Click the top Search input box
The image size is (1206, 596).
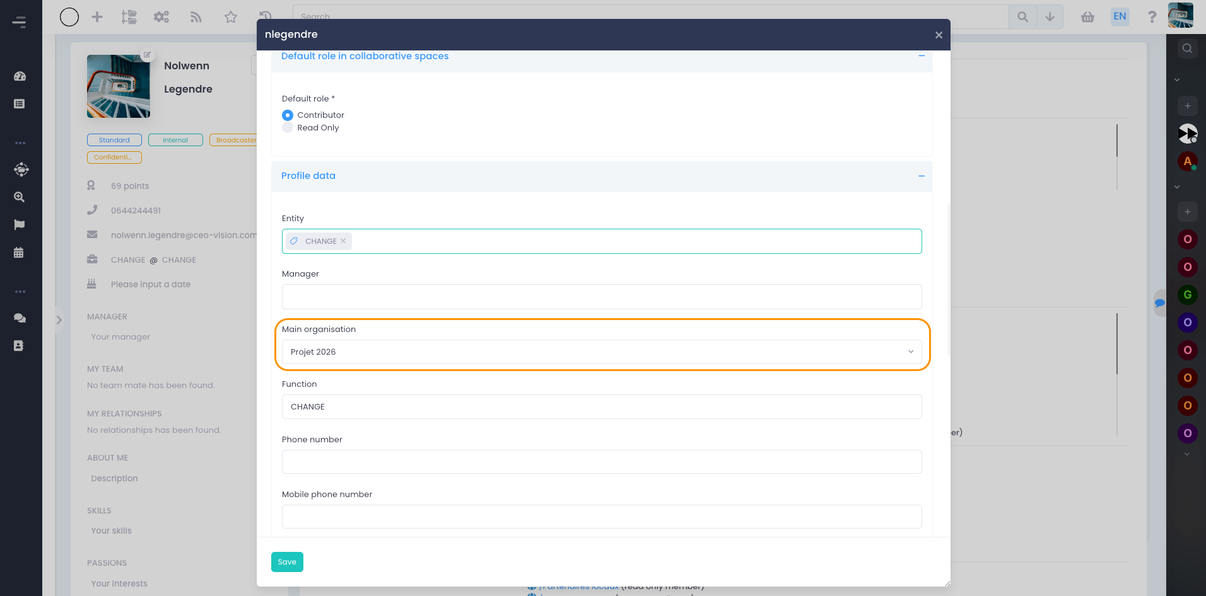click(650, 17)
